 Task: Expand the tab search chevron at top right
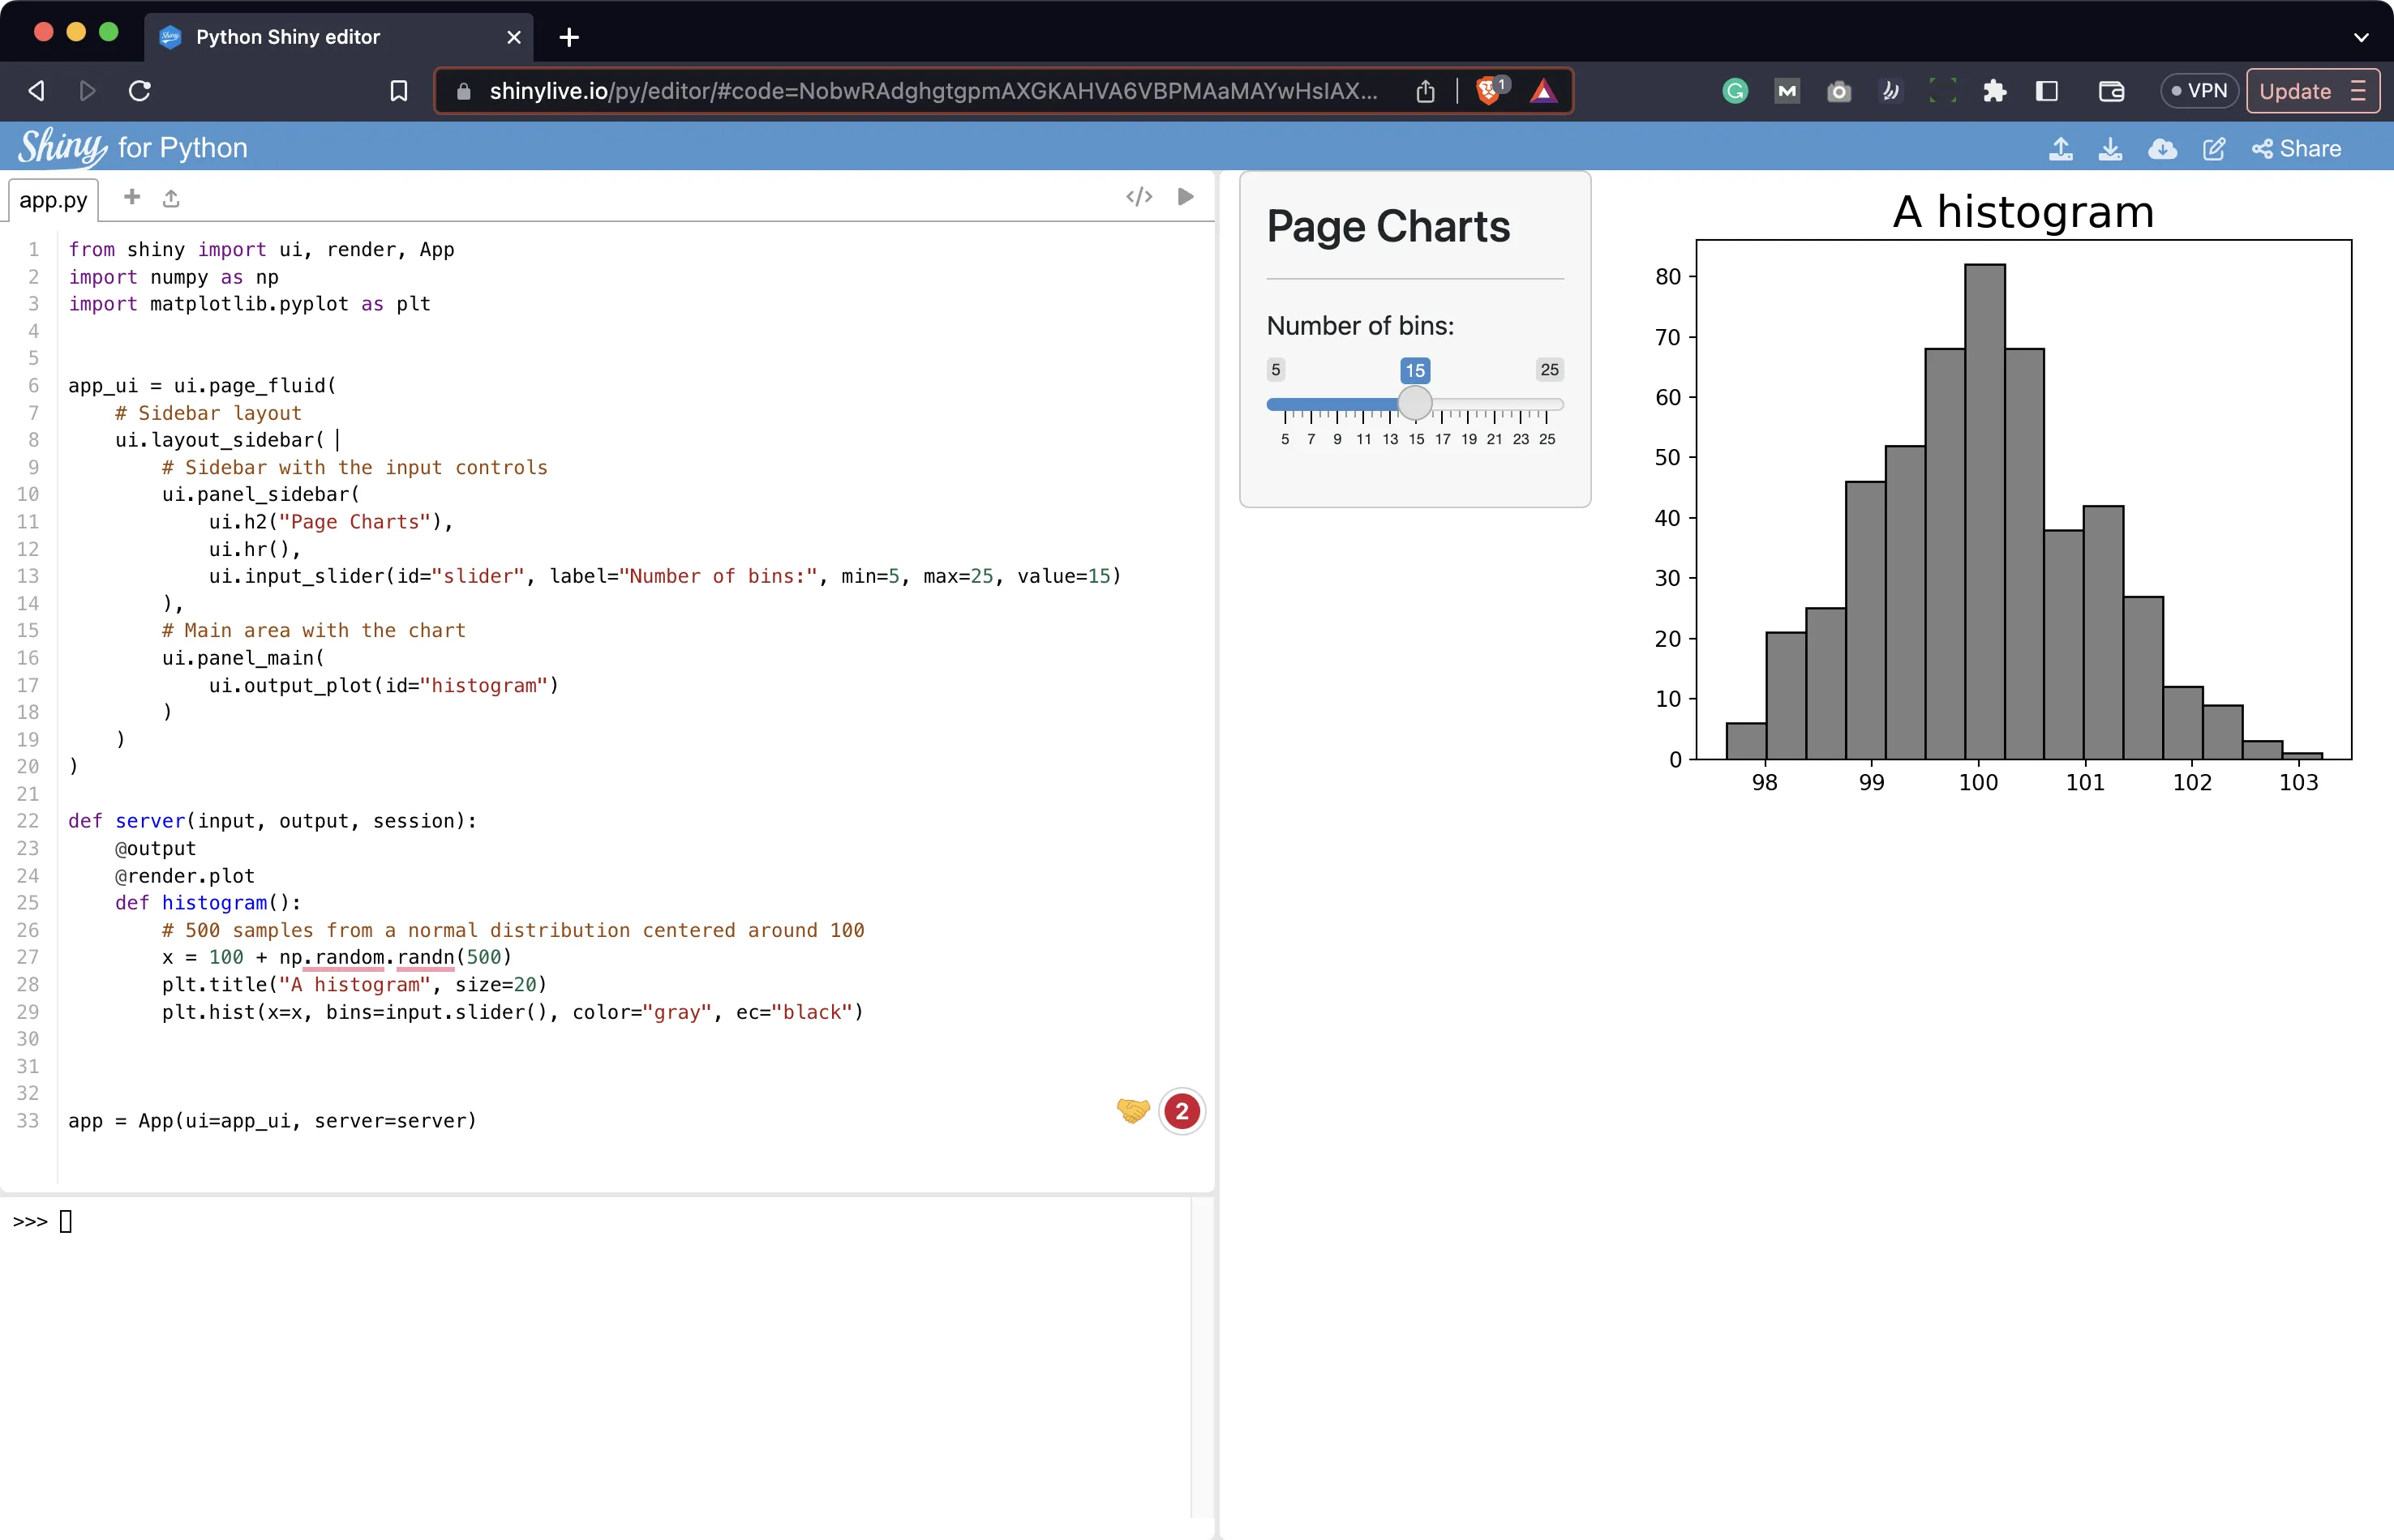click(2361, 37)
